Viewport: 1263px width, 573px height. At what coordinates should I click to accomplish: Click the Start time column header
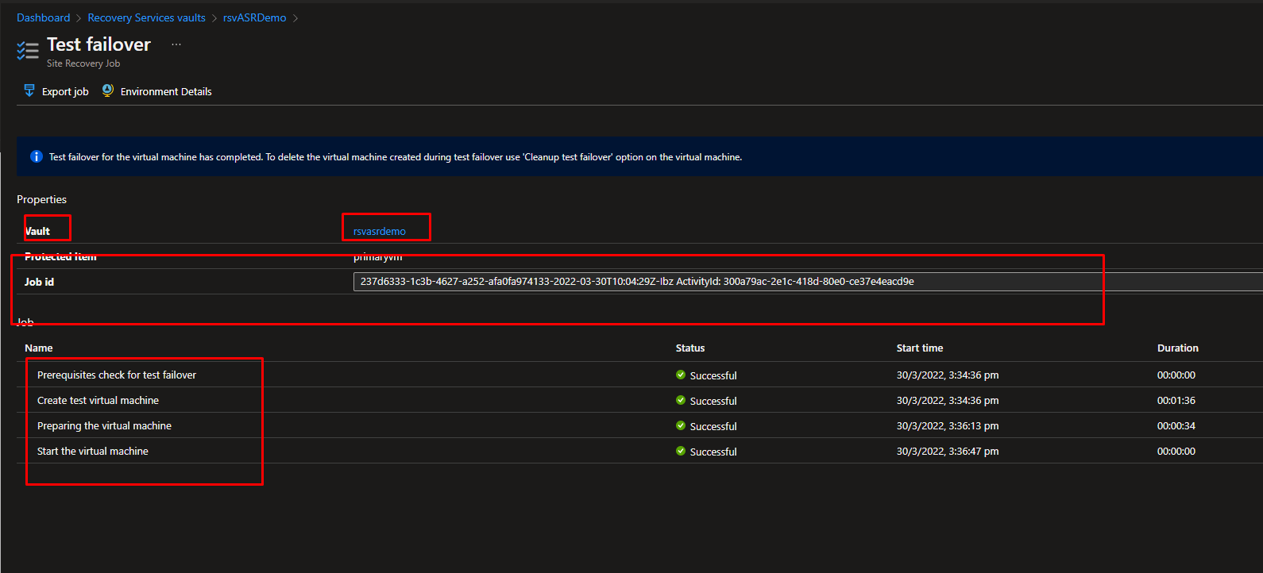click(x=919, y=348)
